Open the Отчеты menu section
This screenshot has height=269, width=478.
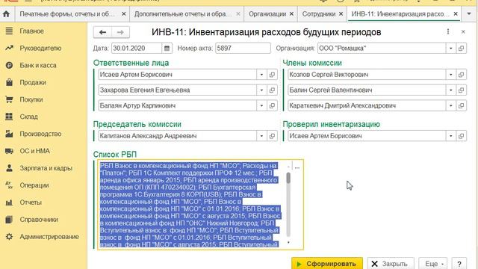click(31, 202)
